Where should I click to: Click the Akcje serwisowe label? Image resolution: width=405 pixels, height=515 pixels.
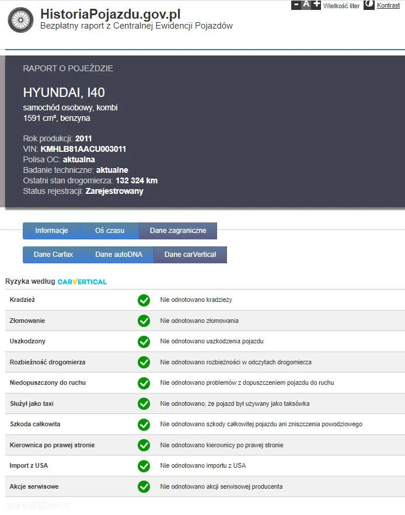point(34,486)
